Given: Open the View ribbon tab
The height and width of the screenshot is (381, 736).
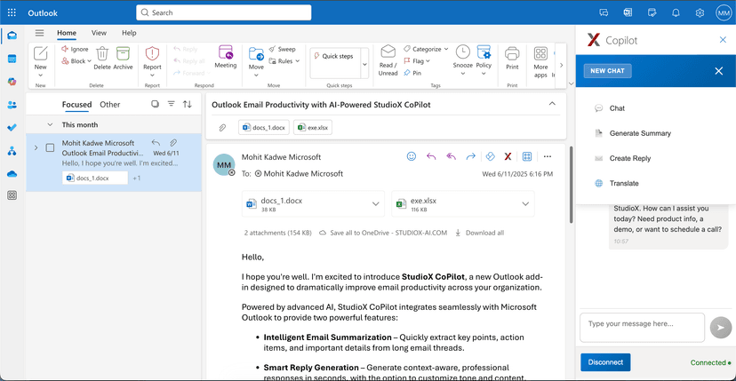Looking at the screenshot, I should [x=99, y=33].
